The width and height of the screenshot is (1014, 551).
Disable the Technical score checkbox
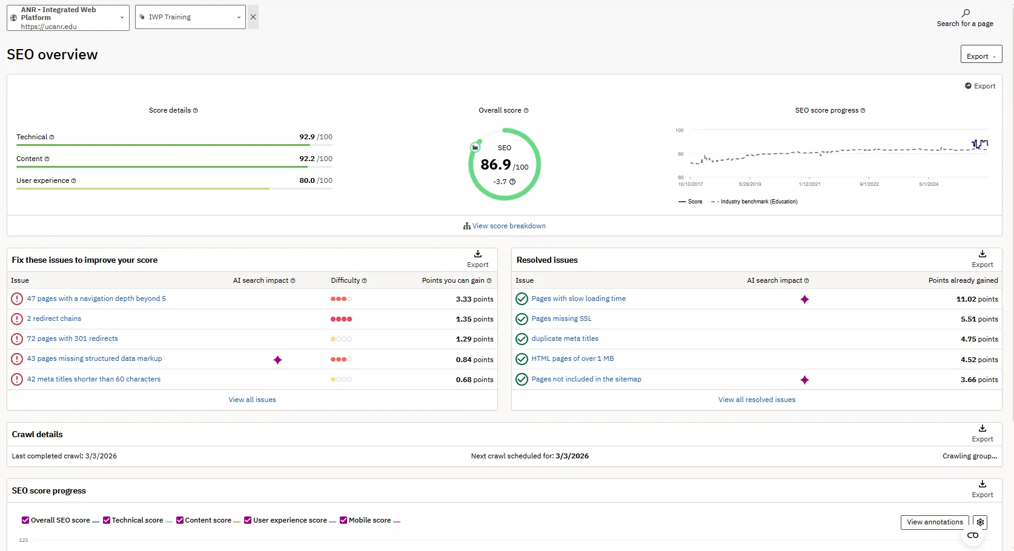[106, 520]
